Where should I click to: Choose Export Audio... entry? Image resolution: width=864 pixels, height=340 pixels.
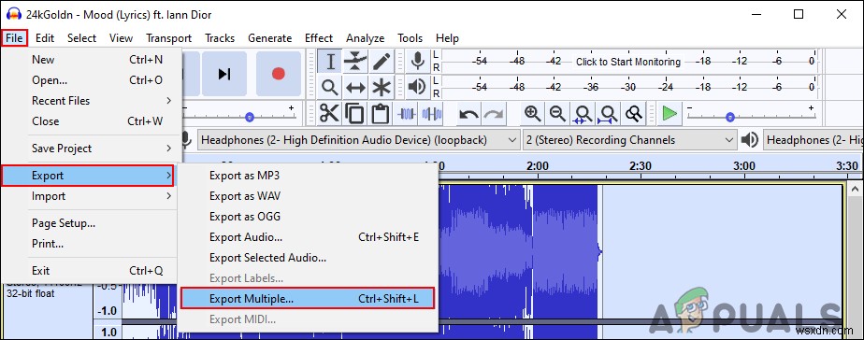pos(309,237)
